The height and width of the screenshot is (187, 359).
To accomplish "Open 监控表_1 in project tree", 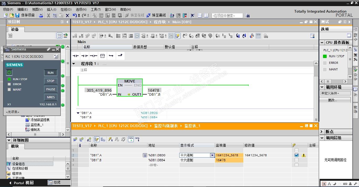I will coord(35,125).
